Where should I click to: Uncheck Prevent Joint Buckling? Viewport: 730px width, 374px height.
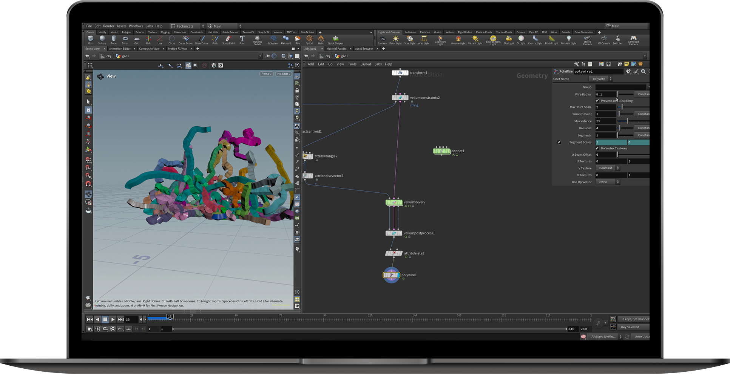pyautogui.click(x=597, y=101)
